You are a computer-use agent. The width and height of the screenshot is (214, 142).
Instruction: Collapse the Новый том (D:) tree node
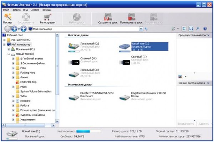pos(9,54)
